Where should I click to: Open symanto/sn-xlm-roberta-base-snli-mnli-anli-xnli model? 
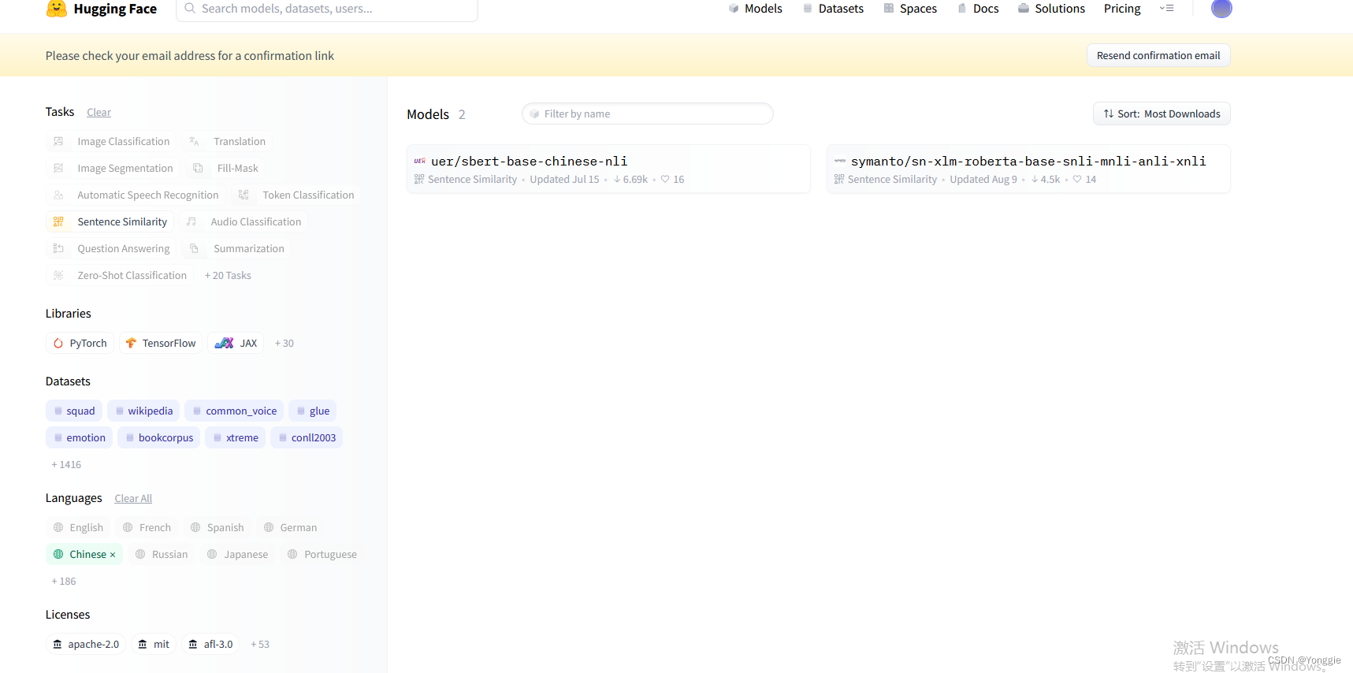[1028, 169]
